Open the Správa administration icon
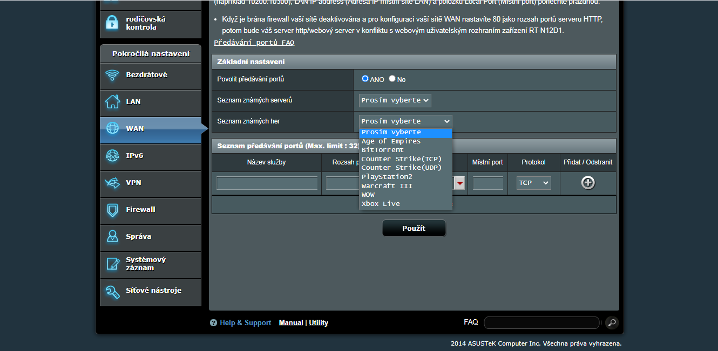This screenshot has width=718, height=351. click(112, 237)
